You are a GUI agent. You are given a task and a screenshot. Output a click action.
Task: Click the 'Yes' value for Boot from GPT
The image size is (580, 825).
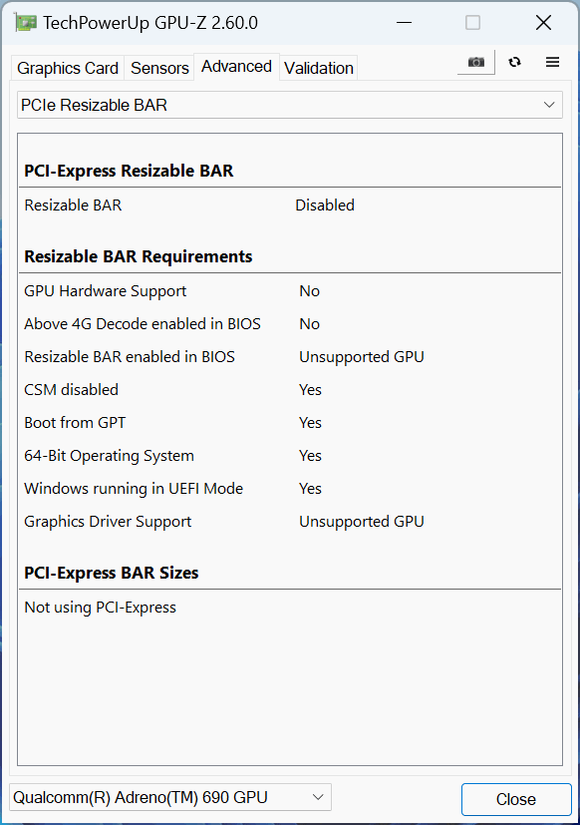[x=310, y=423]
